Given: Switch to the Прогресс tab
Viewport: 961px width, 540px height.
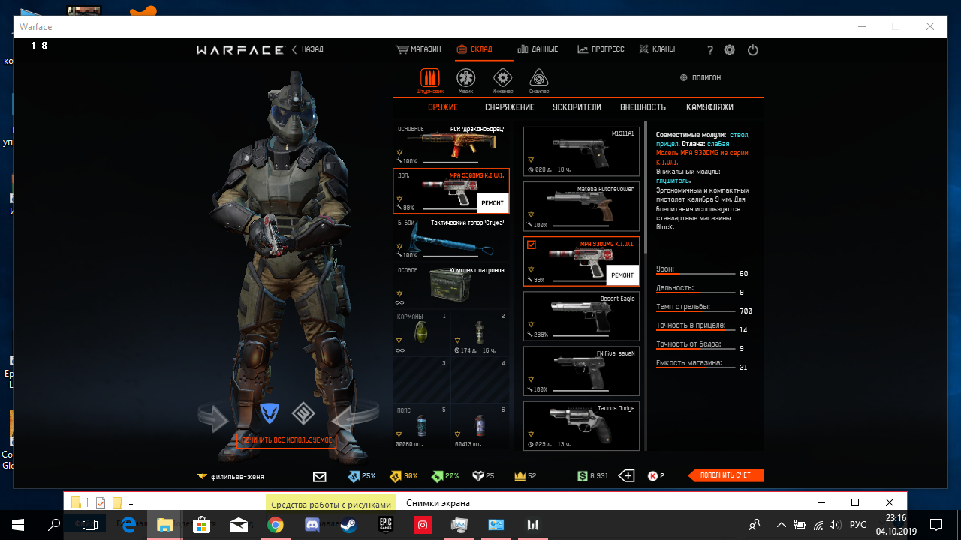Looking at the screenshot, I should click(601, 49).
